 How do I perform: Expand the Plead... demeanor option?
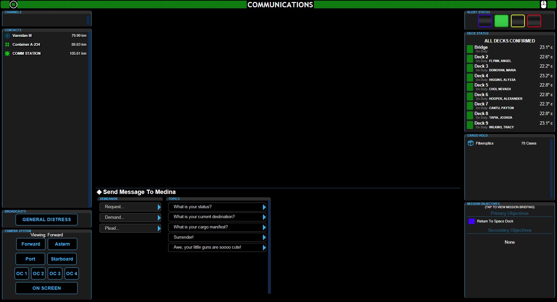tap(130, 228)
